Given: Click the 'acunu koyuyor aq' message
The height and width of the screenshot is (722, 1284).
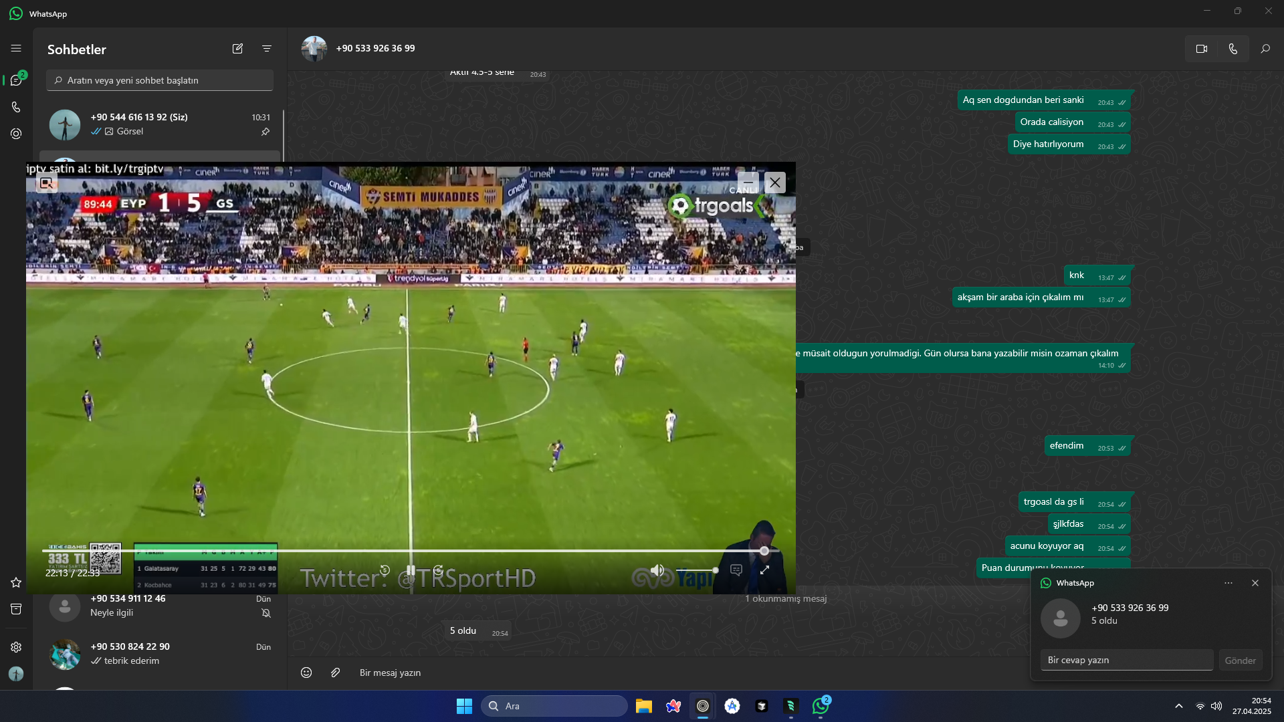Looking at the screenshot, I should click(1068, 546).
